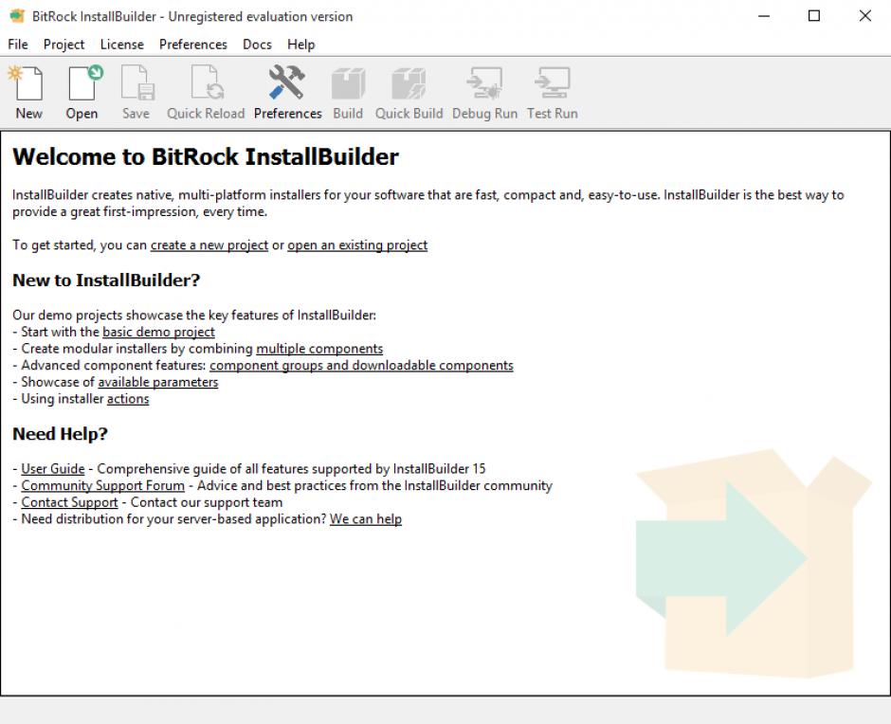Click the Build toolbar icon
Screen dimensions: 891x724
coord(348,93)
